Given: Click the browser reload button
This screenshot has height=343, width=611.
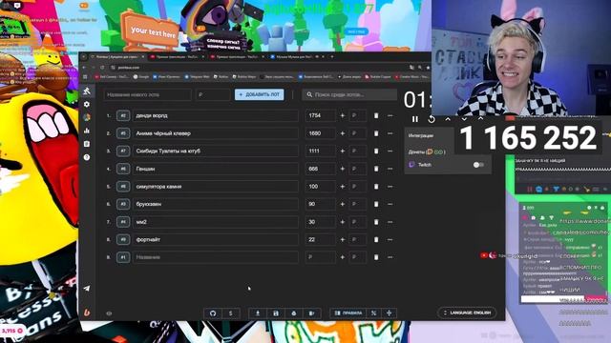Looking at the screenshot, I should 102,68.
